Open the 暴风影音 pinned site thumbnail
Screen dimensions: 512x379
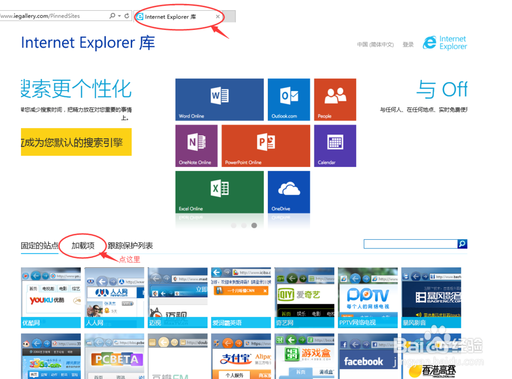[431, 298]
